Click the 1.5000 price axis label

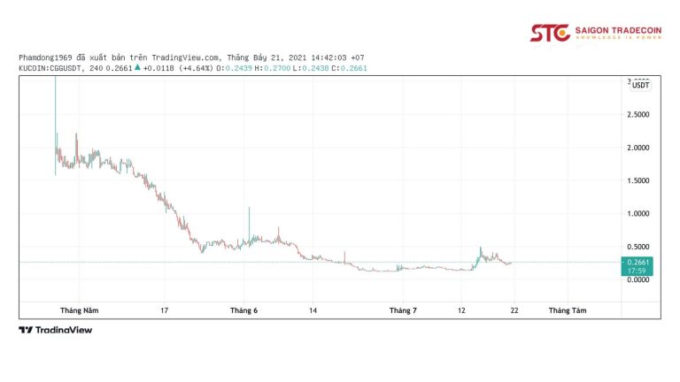tap(639, 180)
